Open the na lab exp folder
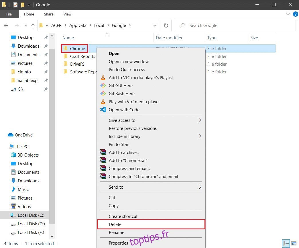Screen dimensions: 299x248 [27, 80]
